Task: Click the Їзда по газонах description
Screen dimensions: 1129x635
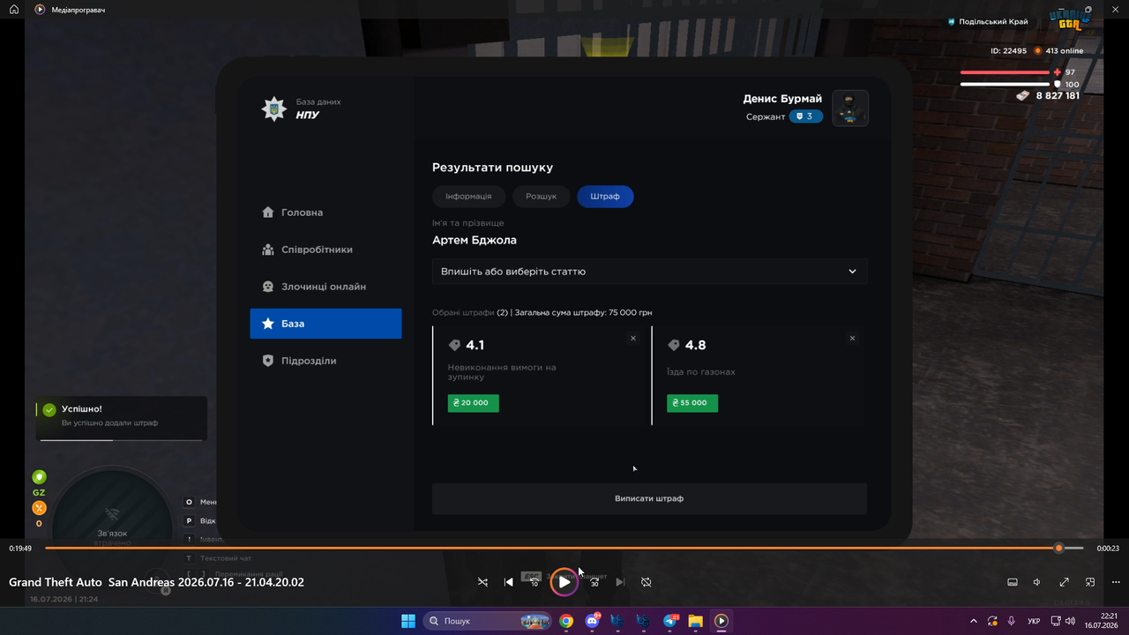Action: [701, 372]
